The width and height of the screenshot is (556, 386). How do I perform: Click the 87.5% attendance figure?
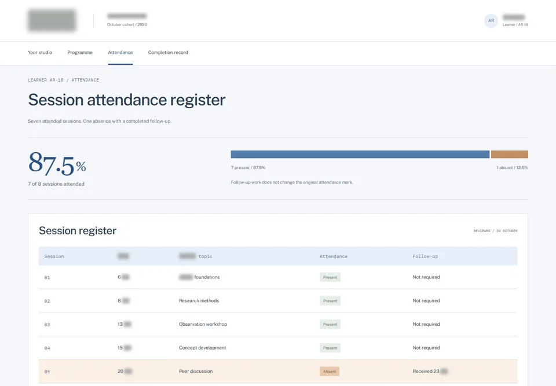57,163
